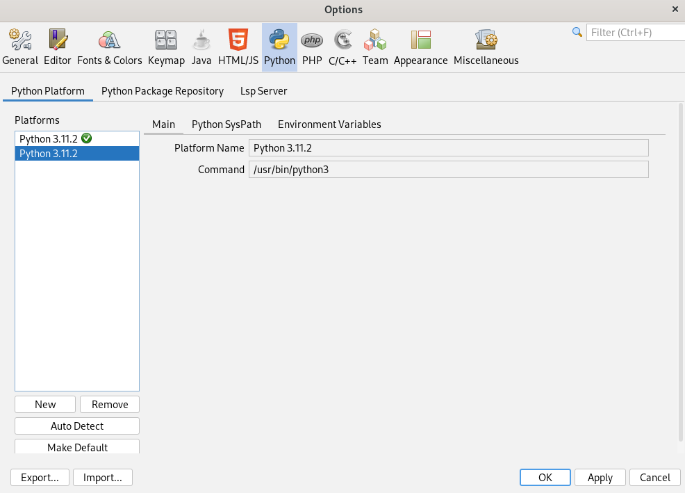Click the Export... button
Viewport: 685px width, 493px height.
40,477
